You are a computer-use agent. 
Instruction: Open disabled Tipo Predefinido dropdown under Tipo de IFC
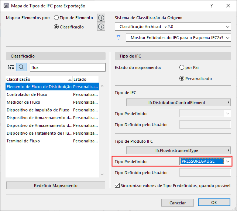click(205, 113)
